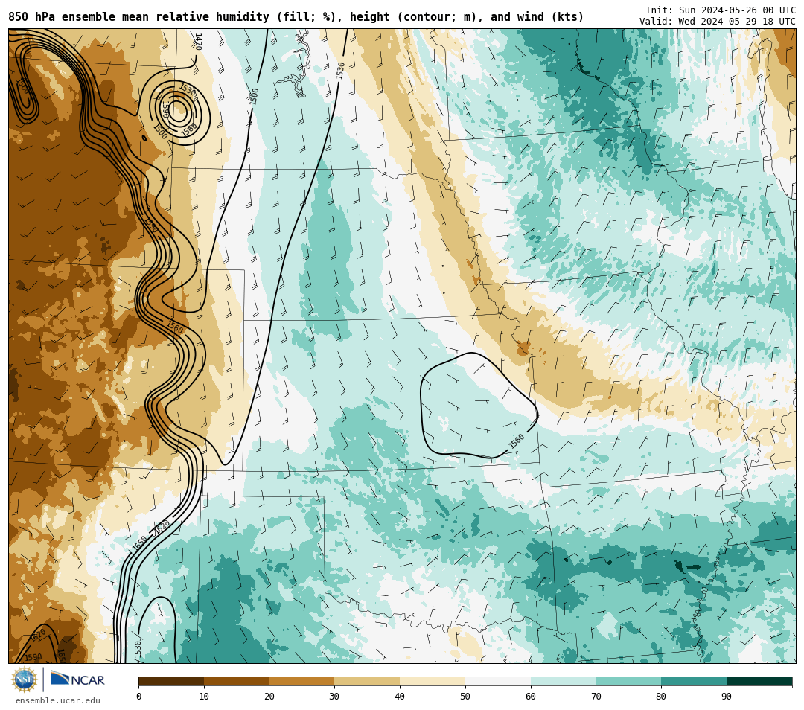Click the colorbar tick label 30
804x710 pixels.
334,696
